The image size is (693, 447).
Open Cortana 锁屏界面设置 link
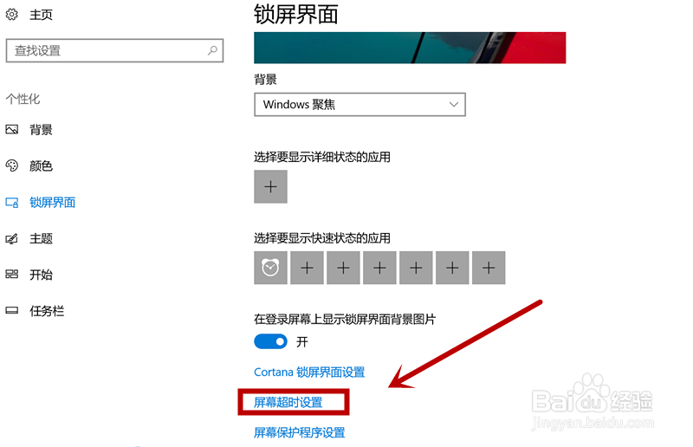point(309,372)
